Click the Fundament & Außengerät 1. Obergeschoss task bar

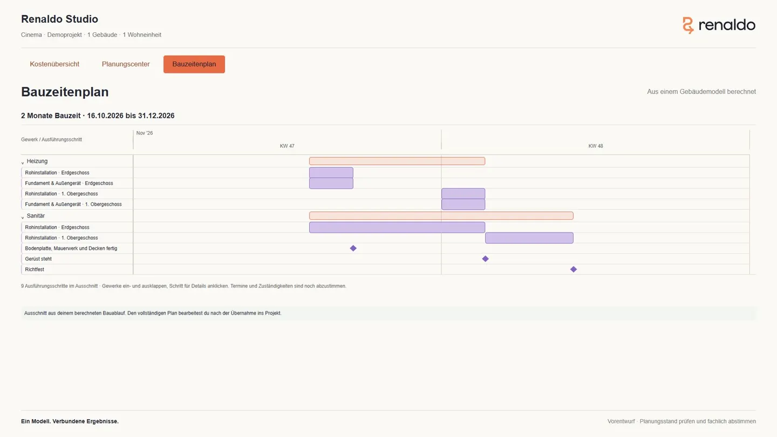[463, 204]
